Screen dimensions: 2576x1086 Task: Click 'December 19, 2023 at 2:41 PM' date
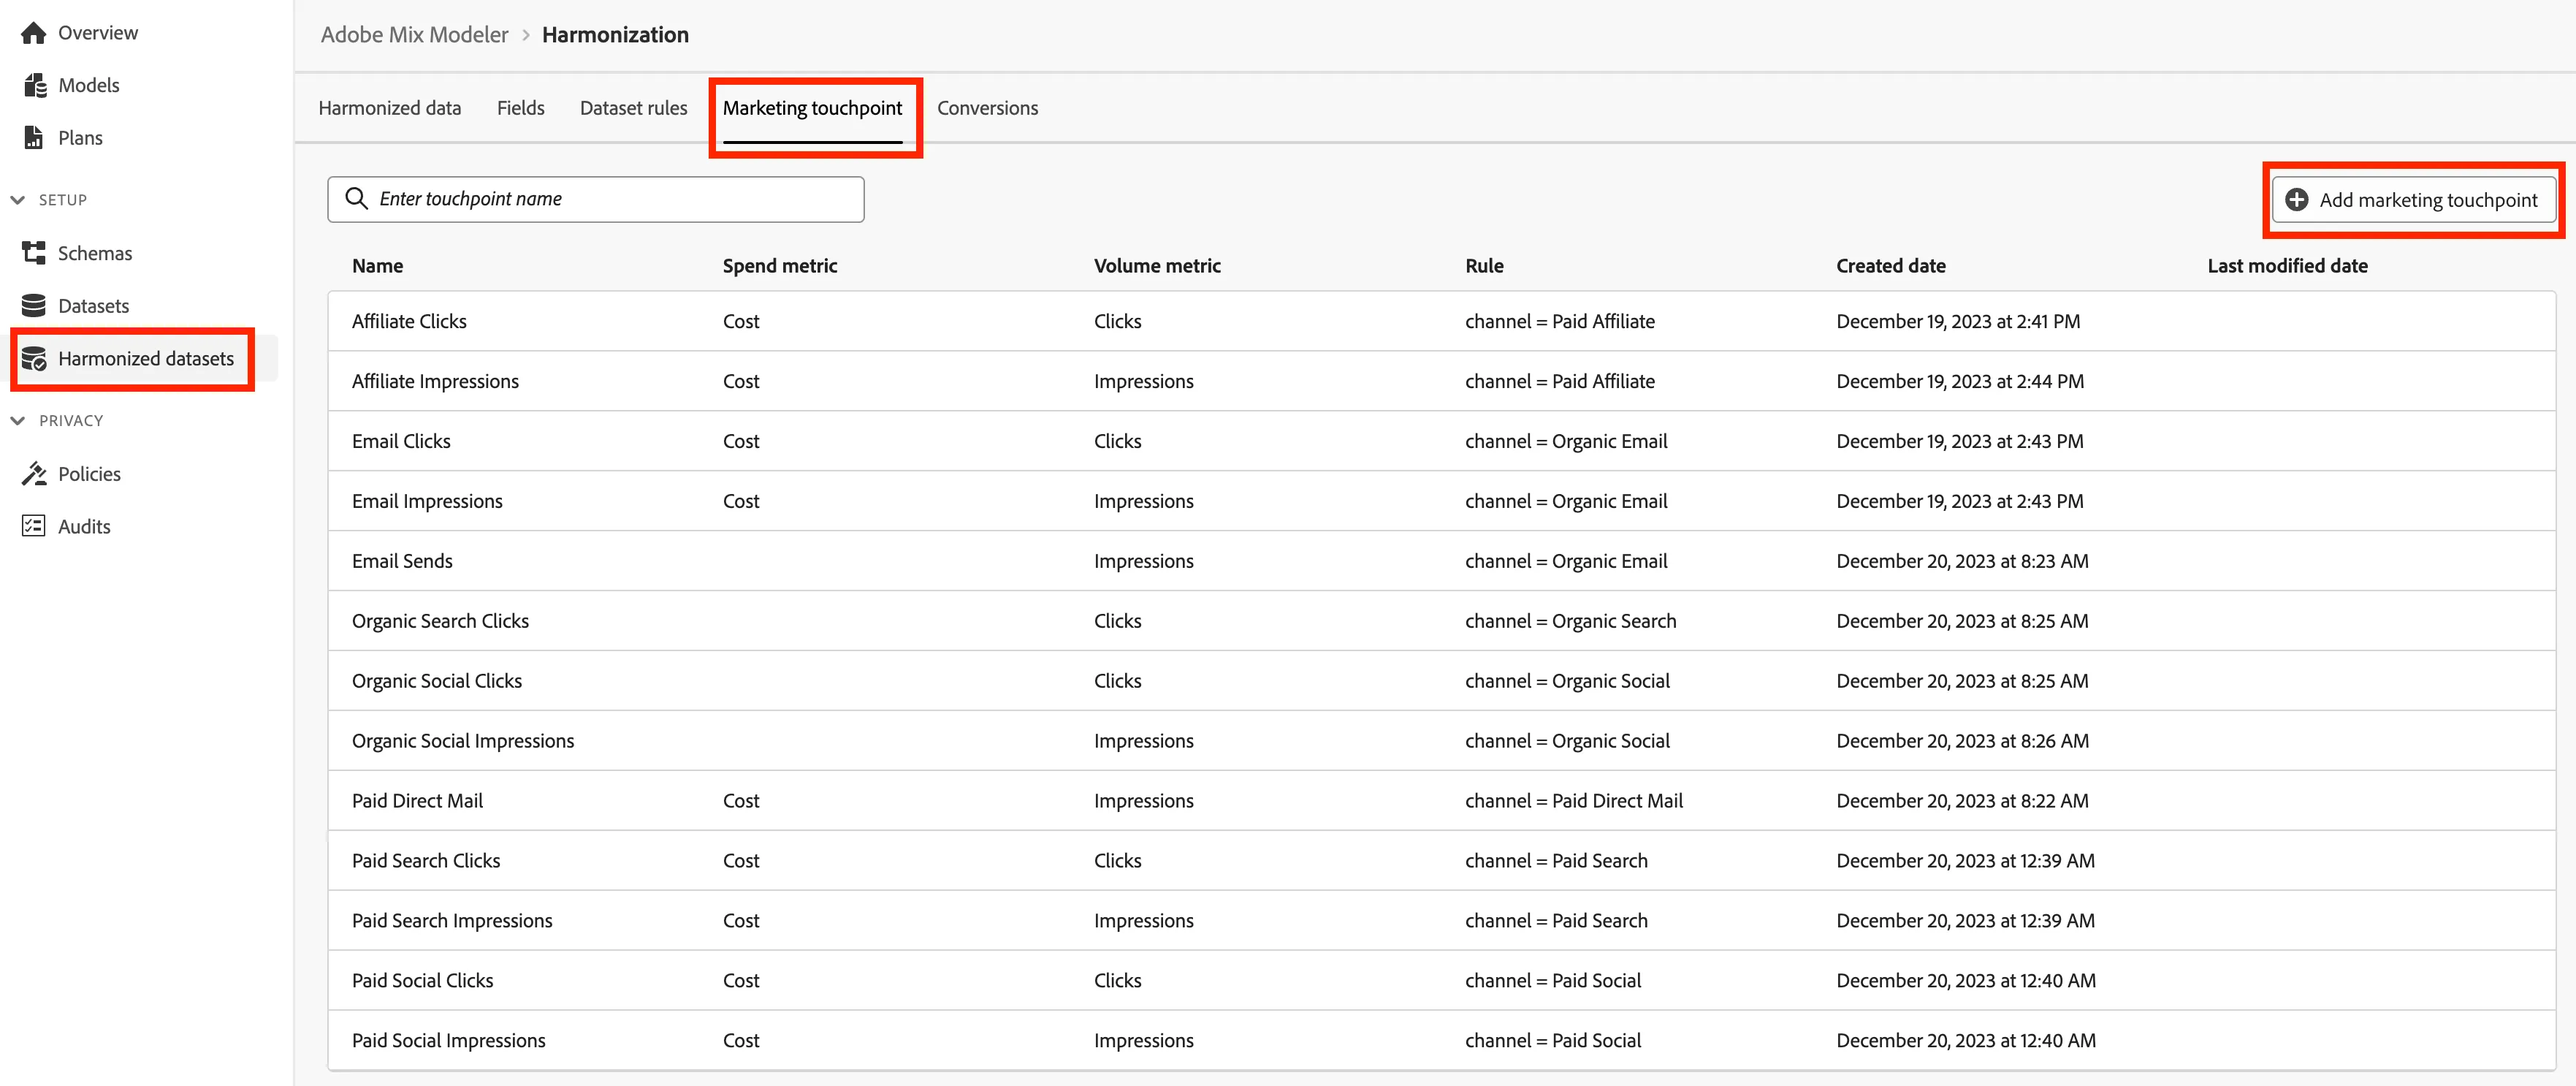pos(1957,321)
